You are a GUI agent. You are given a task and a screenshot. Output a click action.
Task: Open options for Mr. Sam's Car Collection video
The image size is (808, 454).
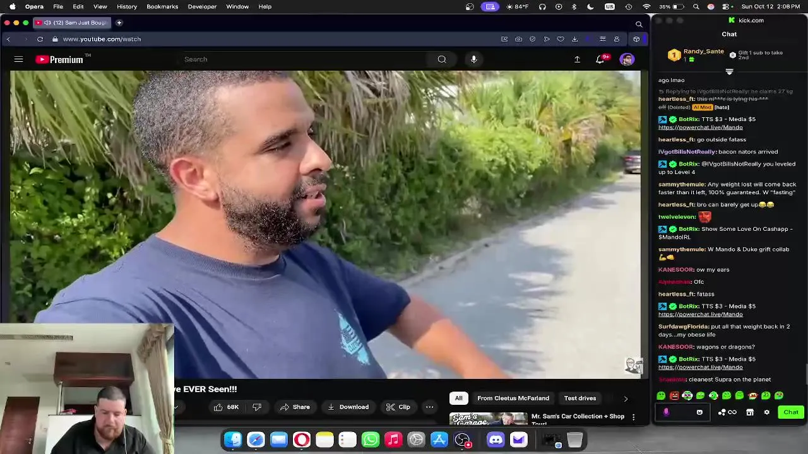[633, 417]
